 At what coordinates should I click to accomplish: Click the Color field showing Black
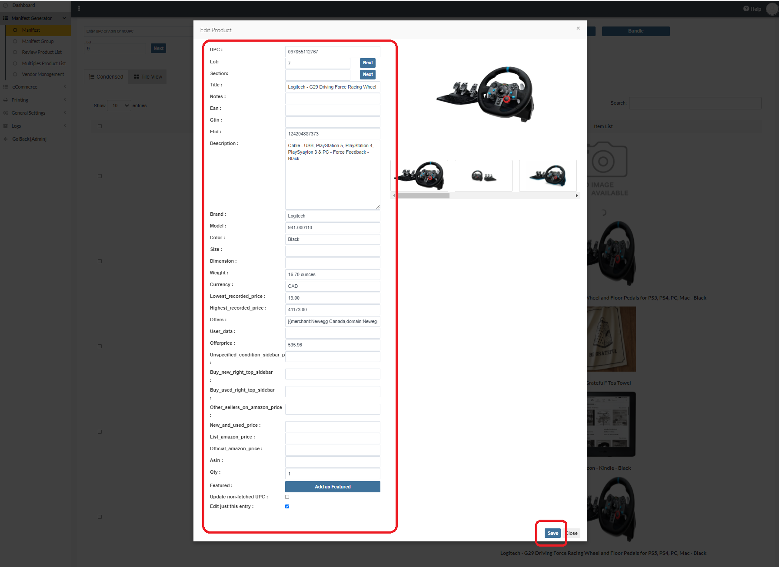pos(333,239)
